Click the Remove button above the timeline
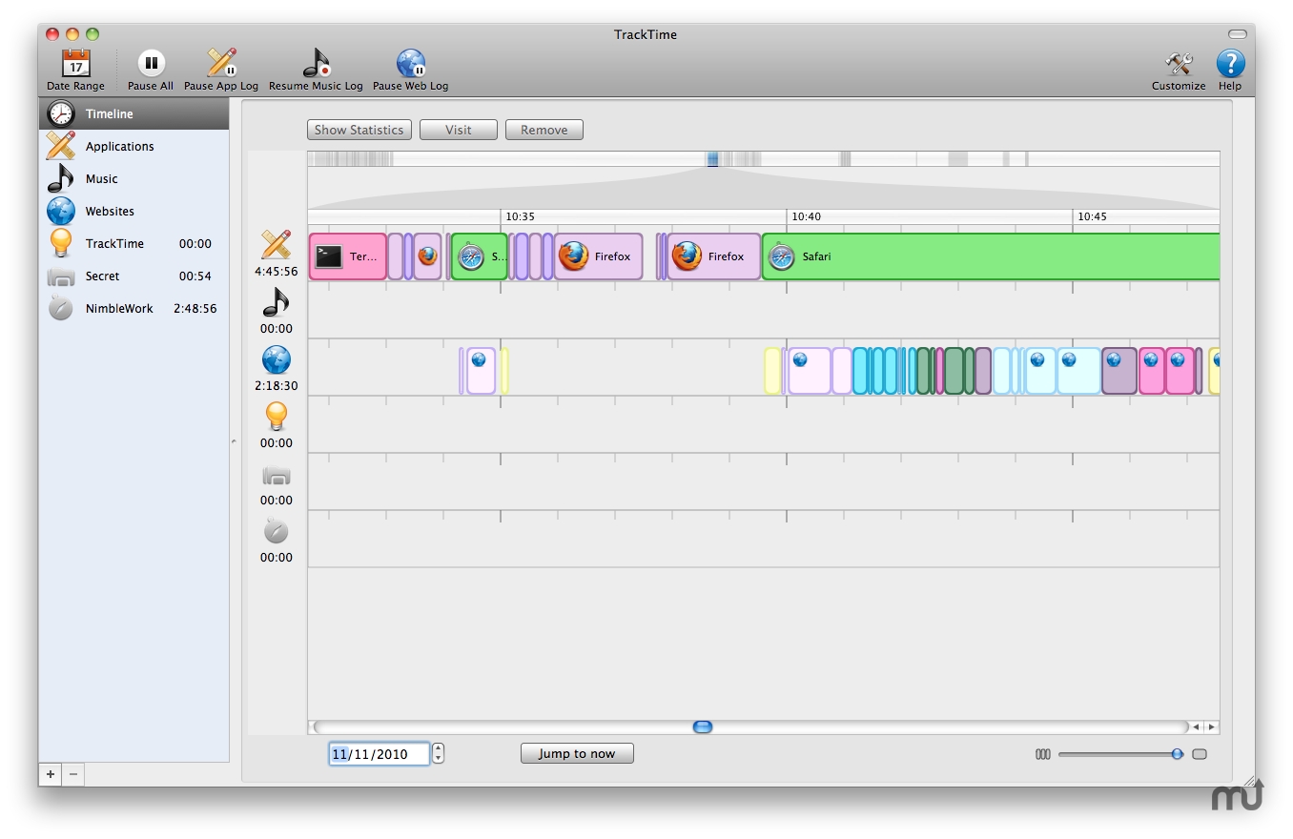Image resolution: width=1293 pixels, height=839 pixels. (544, 130)
